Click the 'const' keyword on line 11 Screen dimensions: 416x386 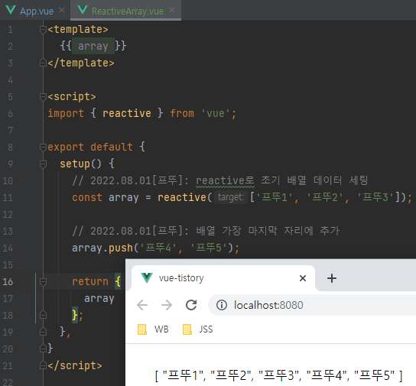87,198
